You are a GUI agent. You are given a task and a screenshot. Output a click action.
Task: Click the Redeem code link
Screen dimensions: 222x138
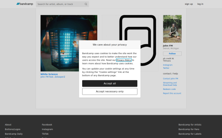click(169, 89)
